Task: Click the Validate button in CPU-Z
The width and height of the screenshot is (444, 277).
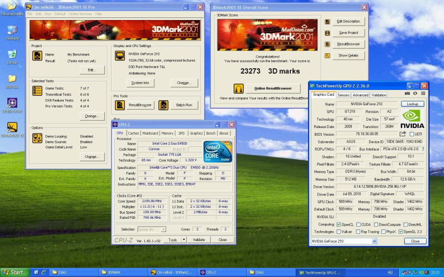Action: pyautogui.click(x=199, y=240)
